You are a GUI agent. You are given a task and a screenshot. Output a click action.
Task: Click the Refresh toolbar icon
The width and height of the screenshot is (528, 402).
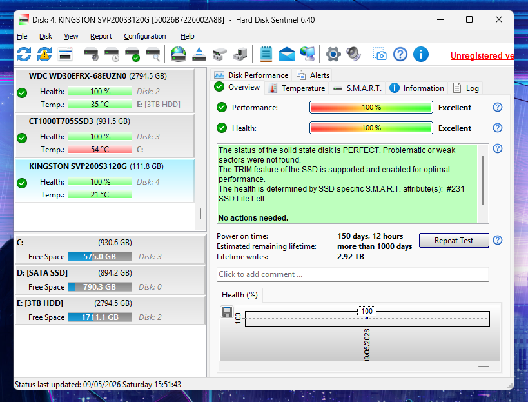[x=24, y=54]
